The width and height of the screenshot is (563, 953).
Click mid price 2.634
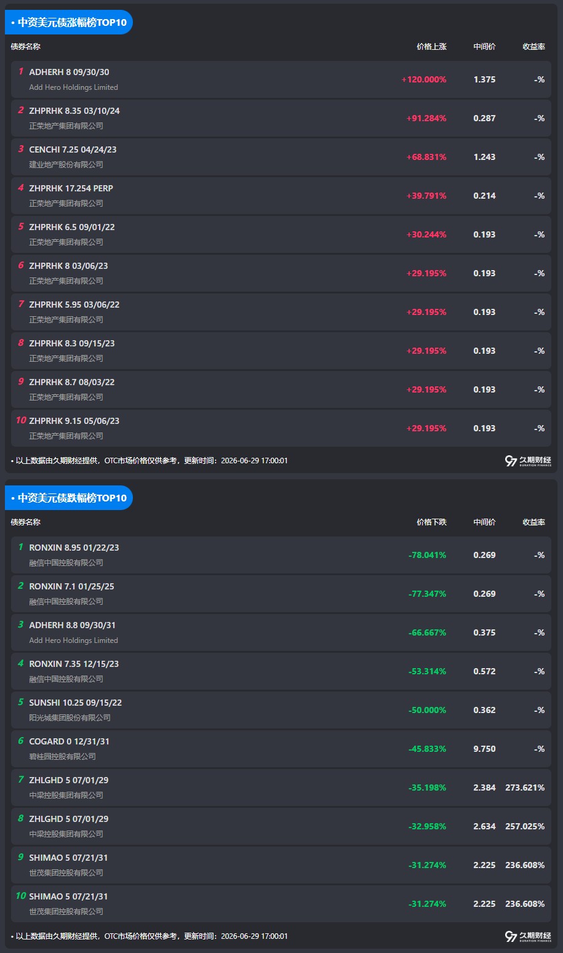(x=484, y=826)
